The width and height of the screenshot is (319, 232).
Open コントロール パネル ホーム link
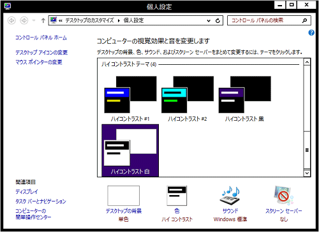tap(41, 38)
